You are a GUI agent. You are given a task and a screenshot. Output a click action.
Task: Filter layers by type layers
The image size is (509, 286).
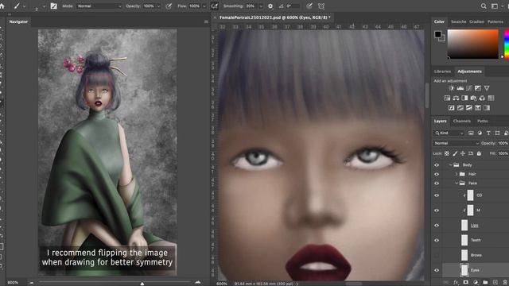(x=488, y=133)
